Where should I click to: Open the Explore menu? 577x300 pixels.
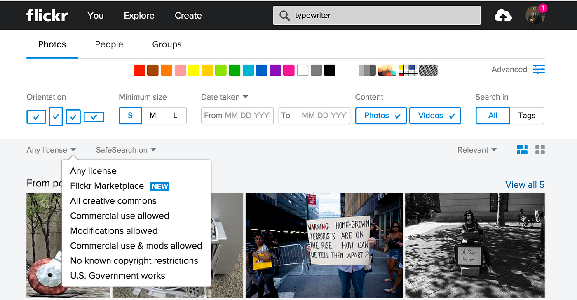[x=139, y=16]
